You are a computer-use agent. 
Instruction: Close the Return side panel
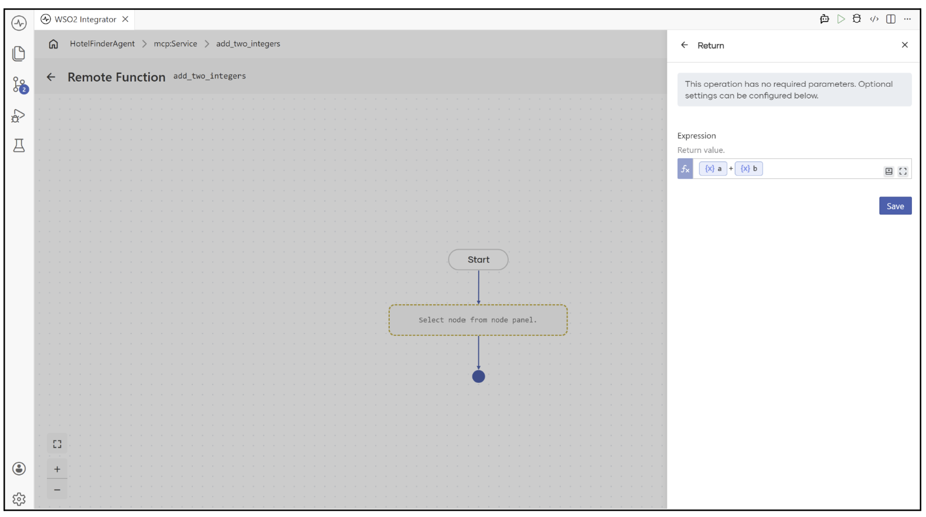[x=905, y=45]
